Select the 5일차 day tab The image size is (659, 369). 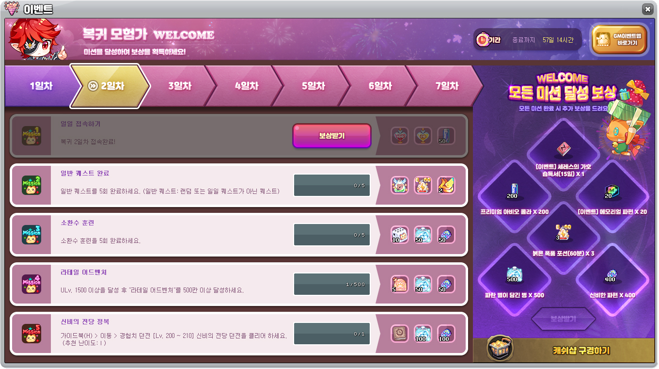point(314,86)
